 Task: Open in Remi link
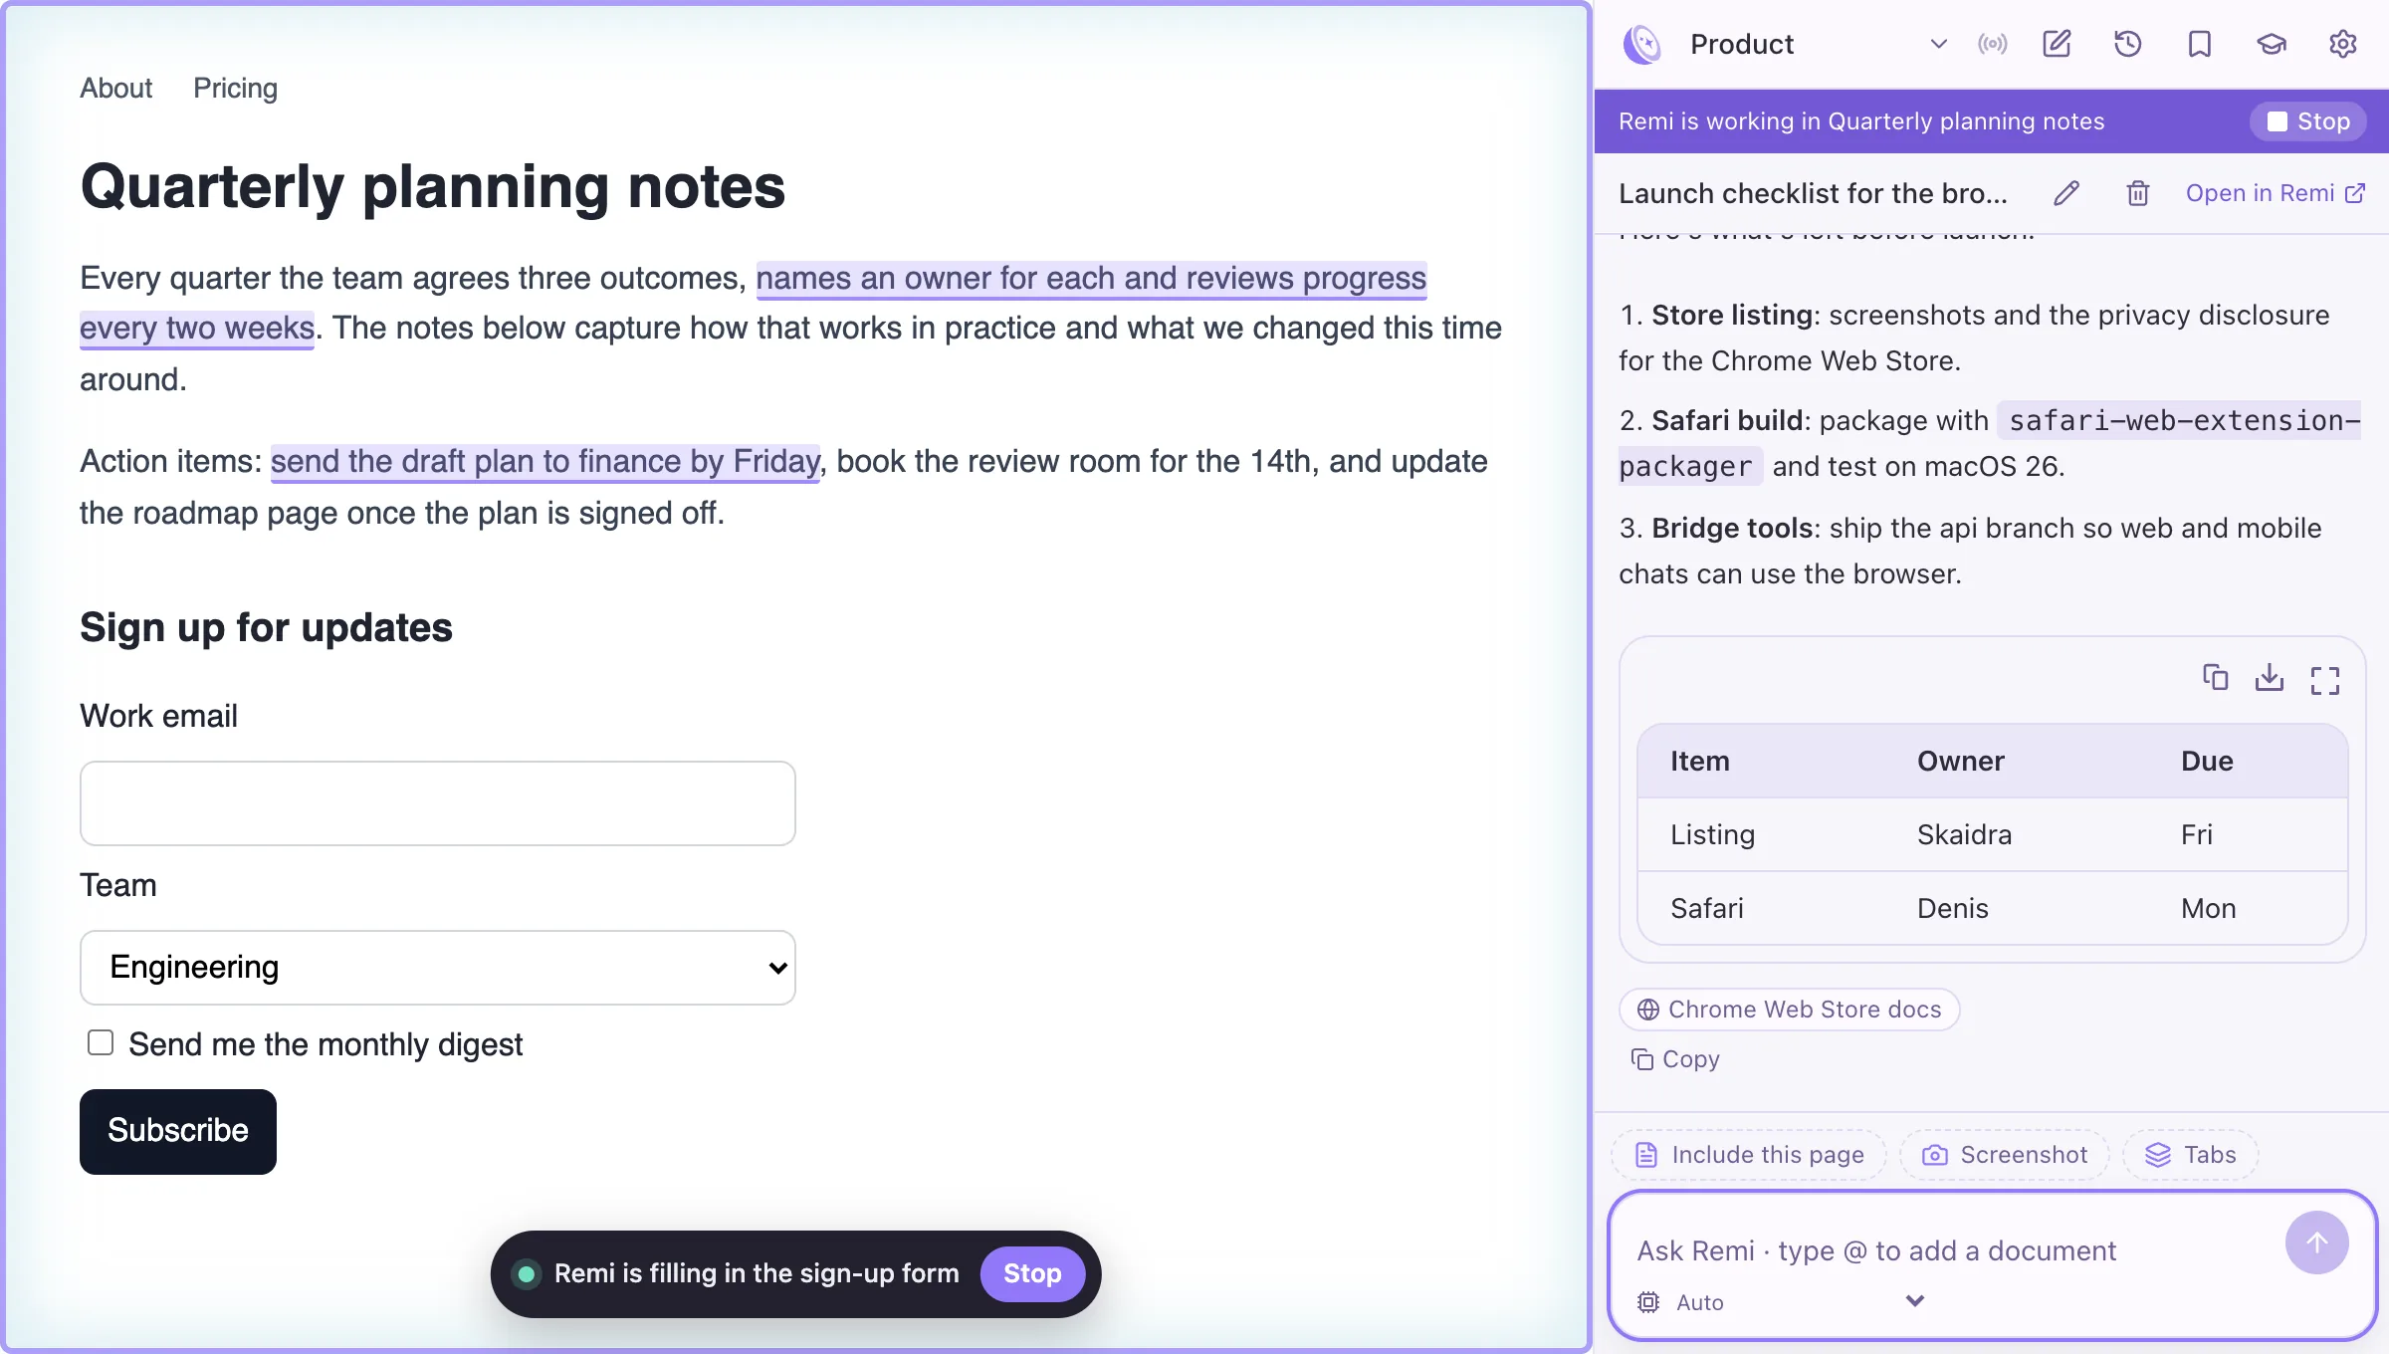pos(2275,193)
